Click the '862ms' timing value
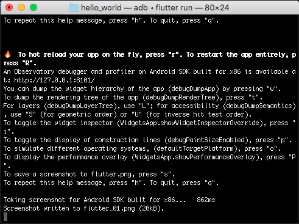Viewport: 299px width, 224px height. tap(206, 200)
